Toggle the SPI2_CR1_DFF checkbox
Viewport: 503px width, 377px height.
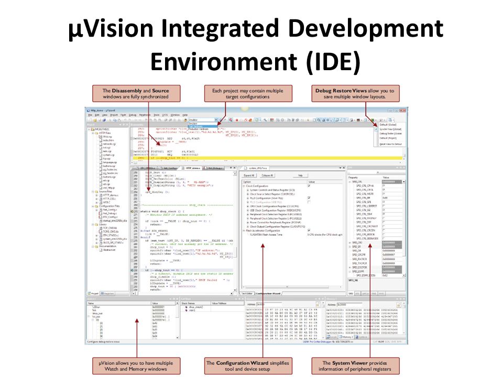pos(384,222)
